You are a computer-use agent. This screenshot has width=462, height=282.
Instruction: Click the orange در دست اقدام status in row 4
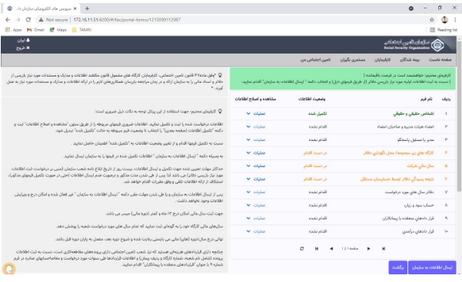tap(315, 152)
